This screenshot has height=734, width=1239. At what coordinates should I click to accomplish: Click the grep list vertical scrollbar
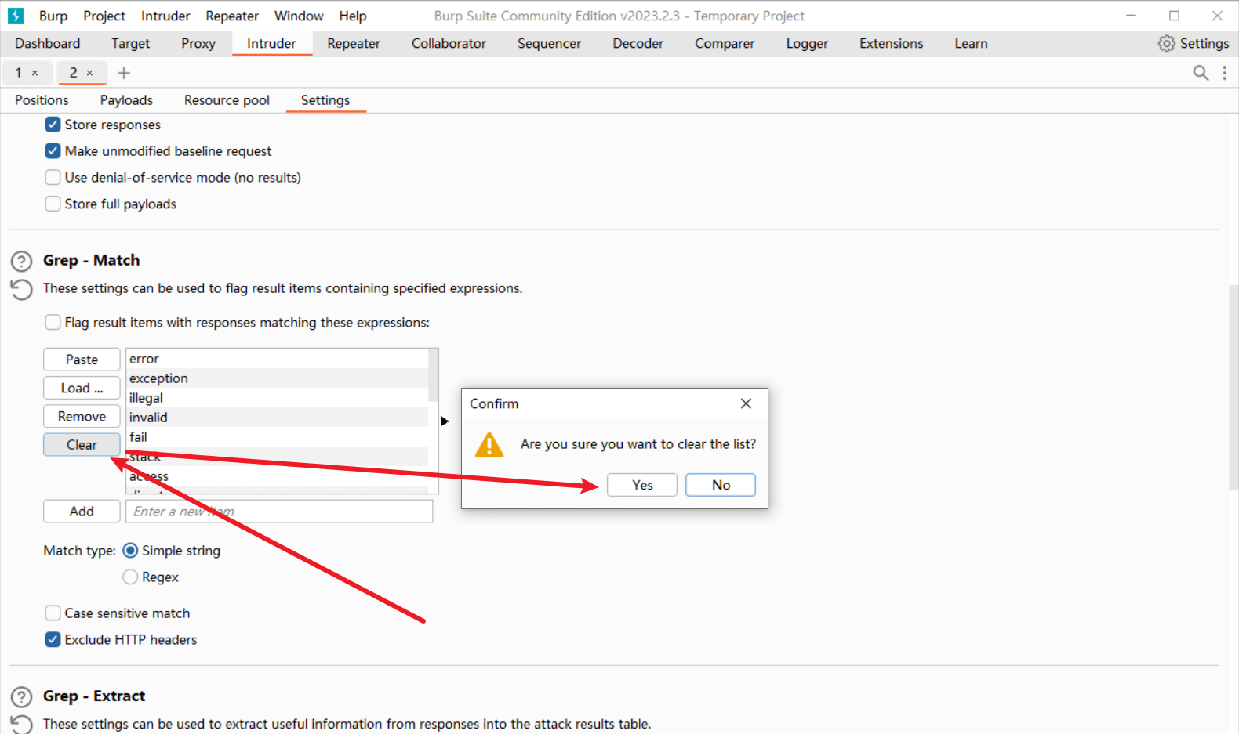[x=433, y=374]
